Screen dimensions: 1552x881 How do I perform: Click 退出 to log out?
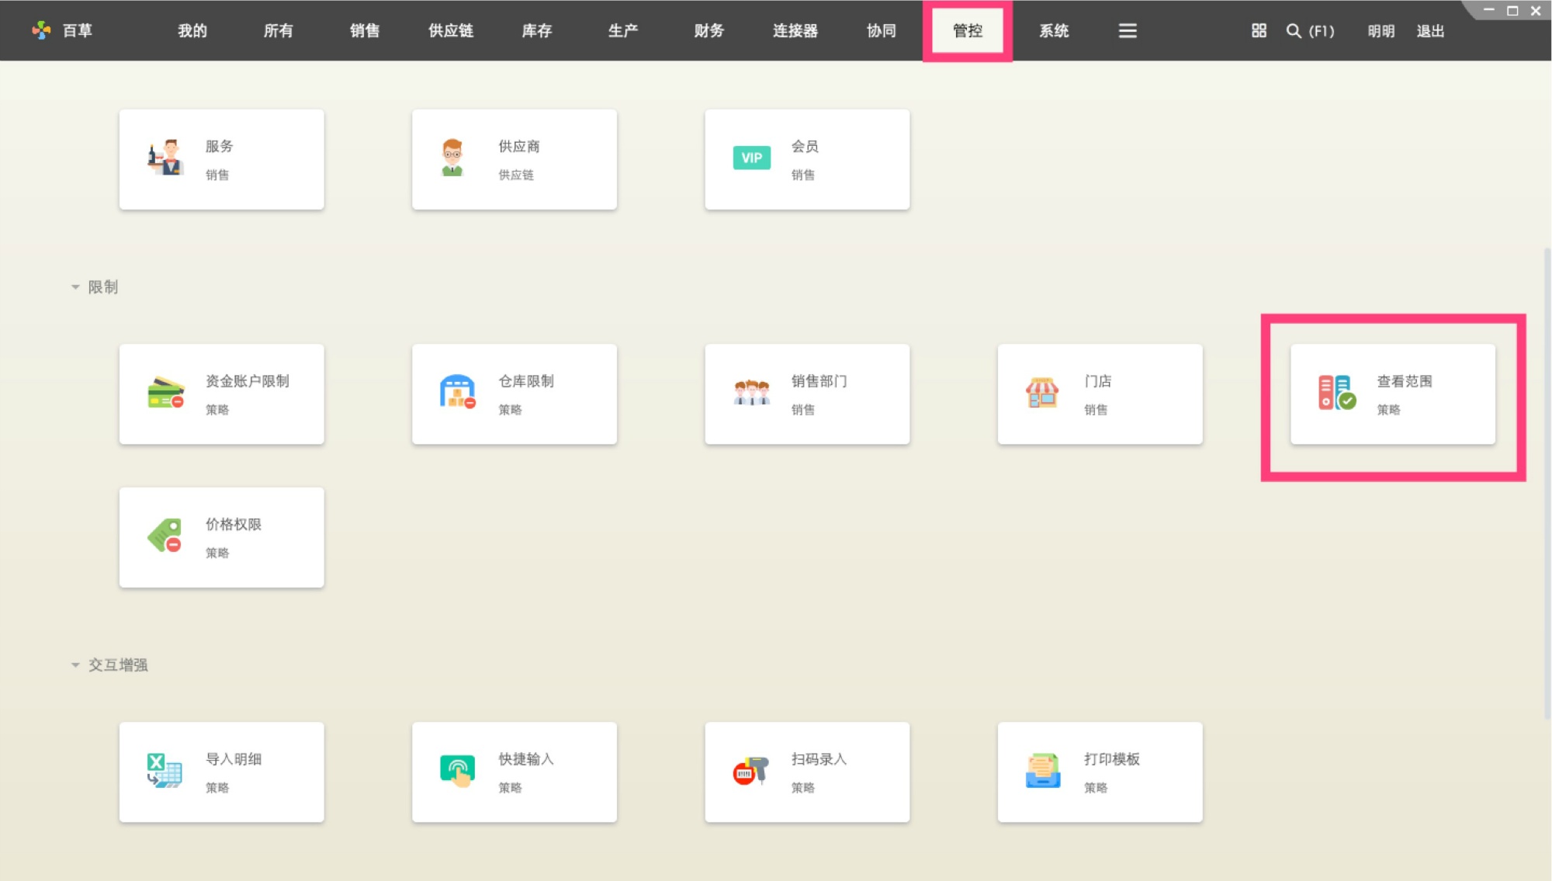[1430, 31]
